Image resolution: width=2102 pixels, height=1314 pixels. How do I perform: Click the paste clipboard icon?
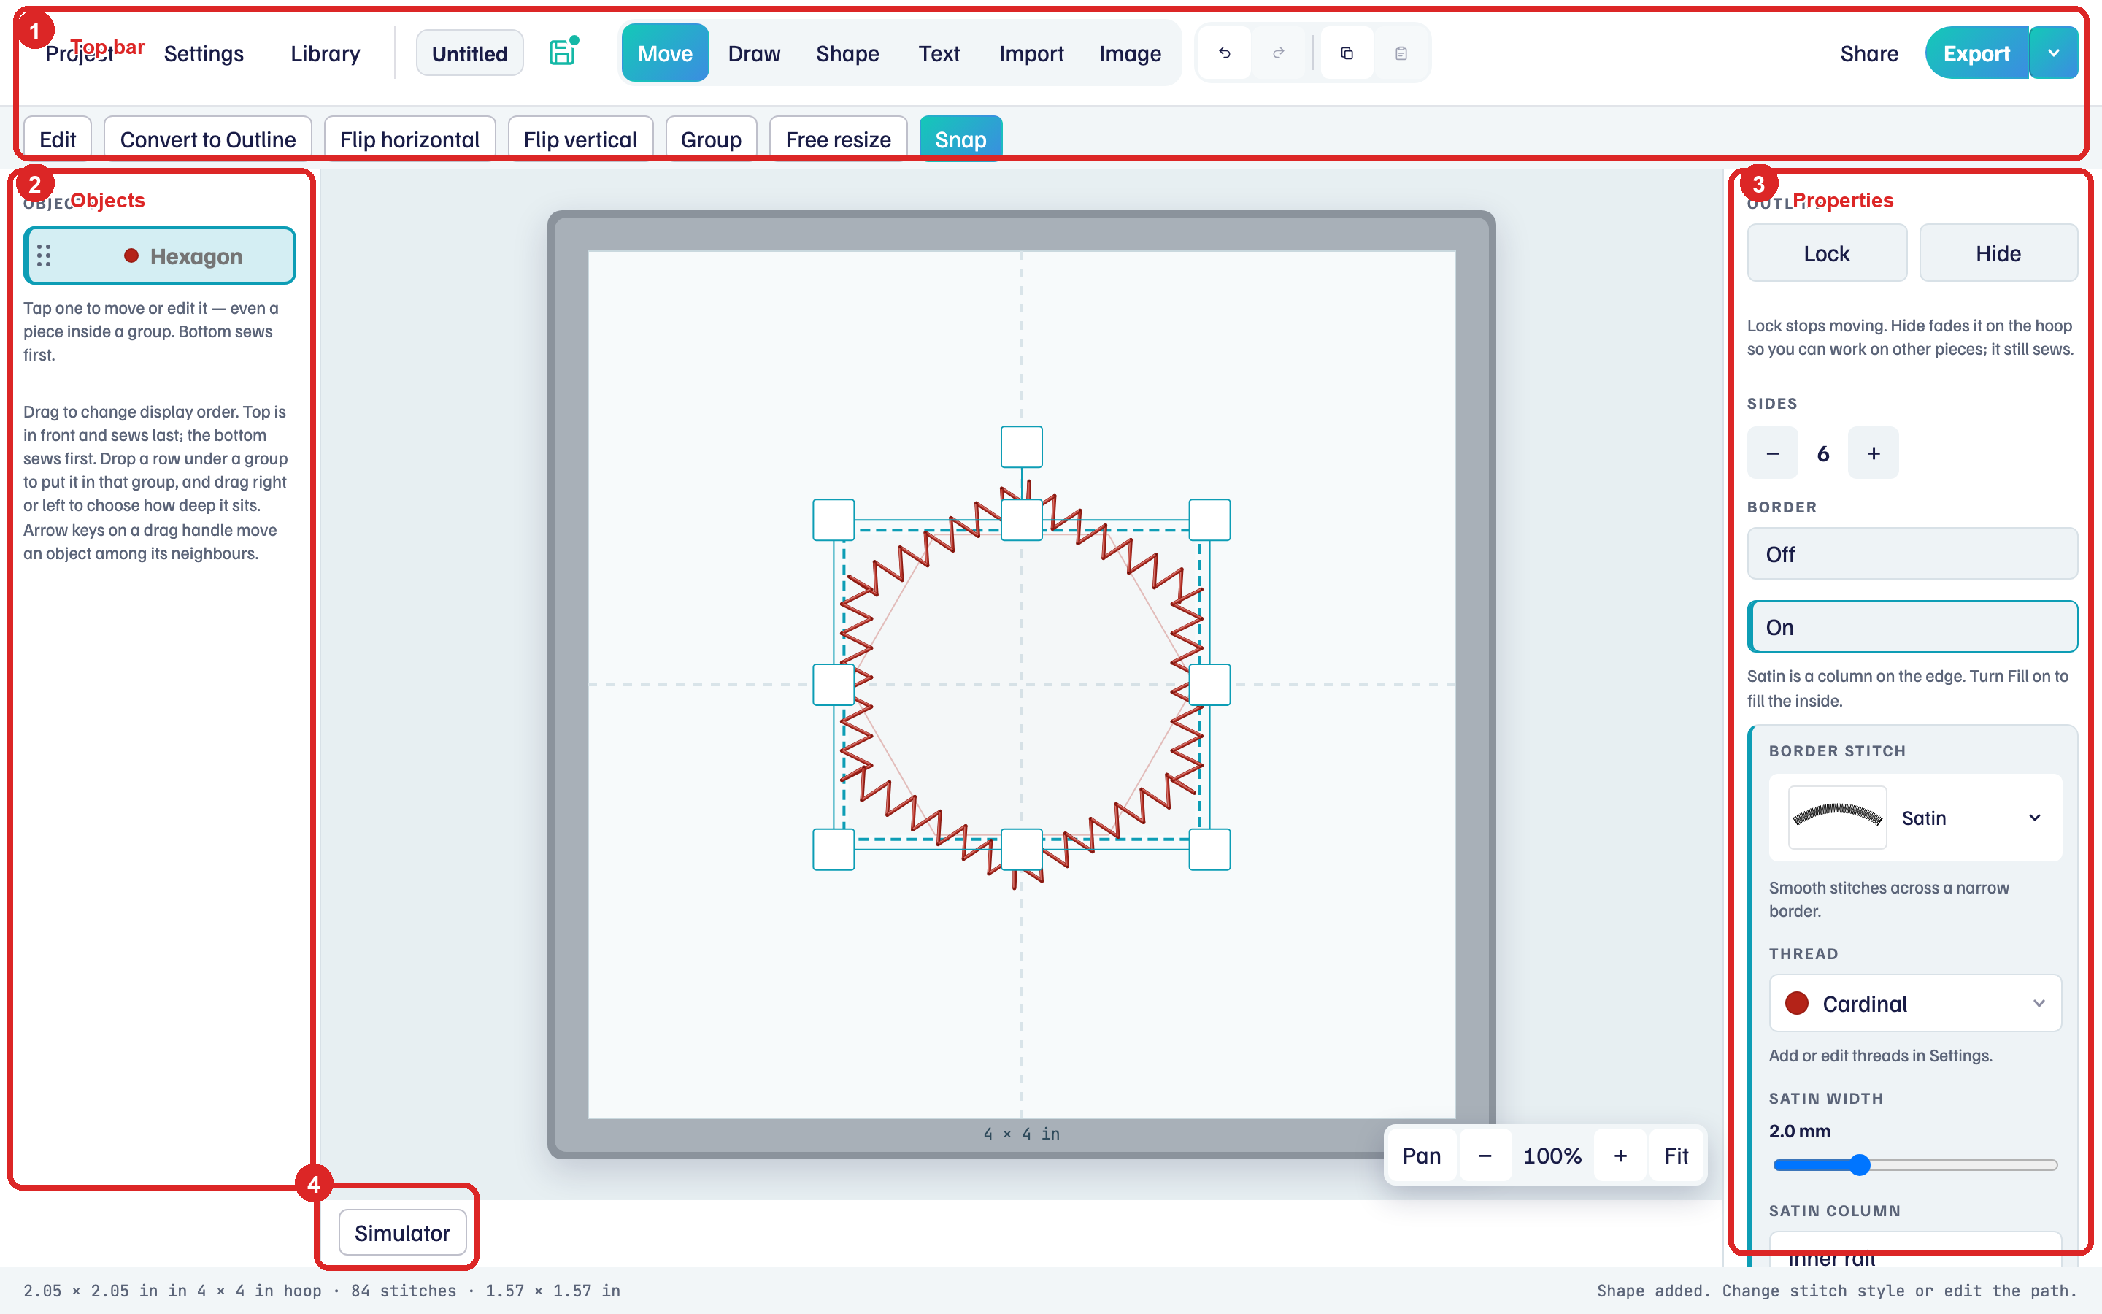pos(1401,53)
